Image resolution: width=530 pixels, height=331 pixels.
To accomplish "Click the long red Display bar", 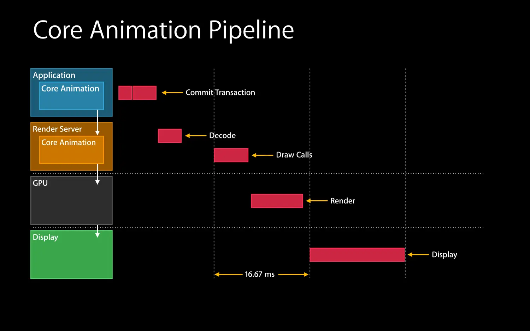I will tap(357, 255).
